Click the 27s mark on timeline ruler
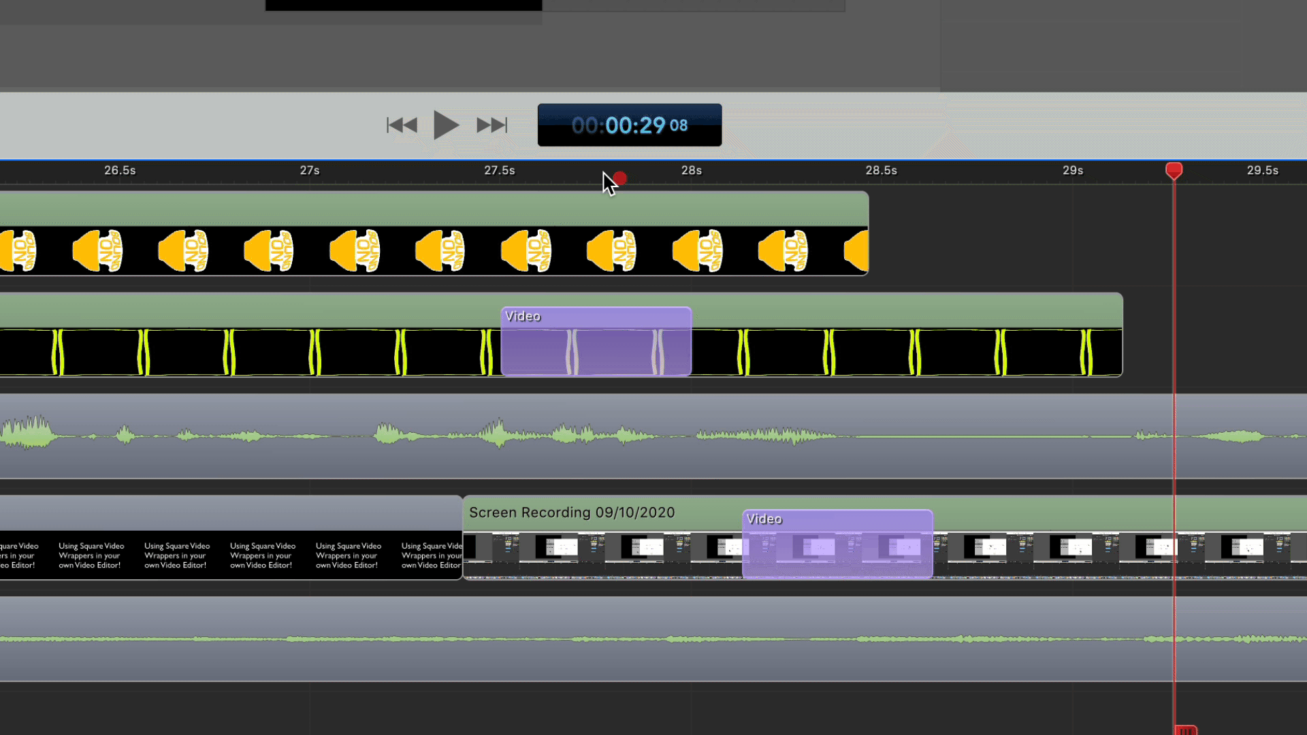 (310, 171)
